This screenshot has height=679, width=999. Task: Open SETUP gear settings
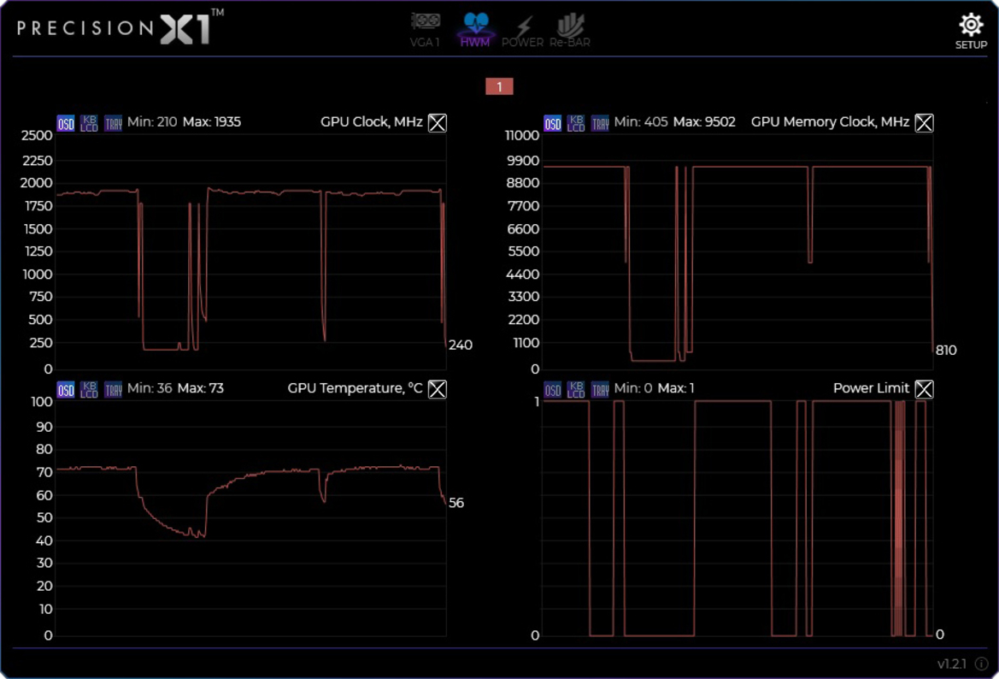971,31
